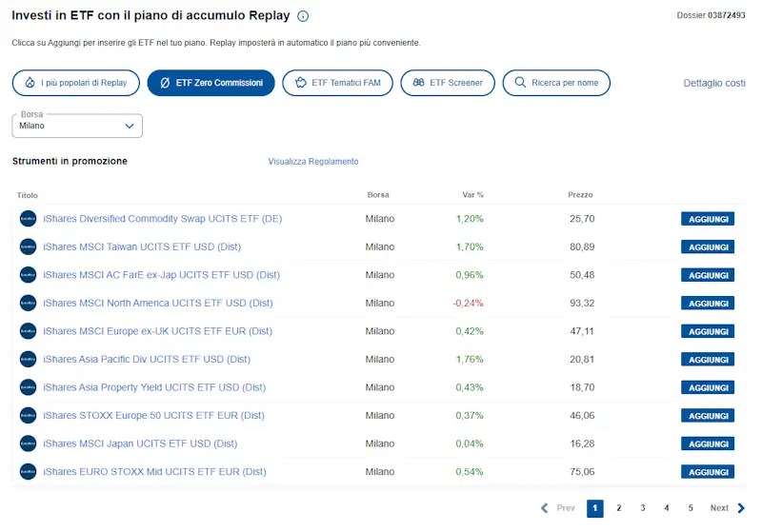The height and width of the screenshot is (532, 762).
Task: Select Ricerca per nome search tab
Action: [x=556, y=83]
